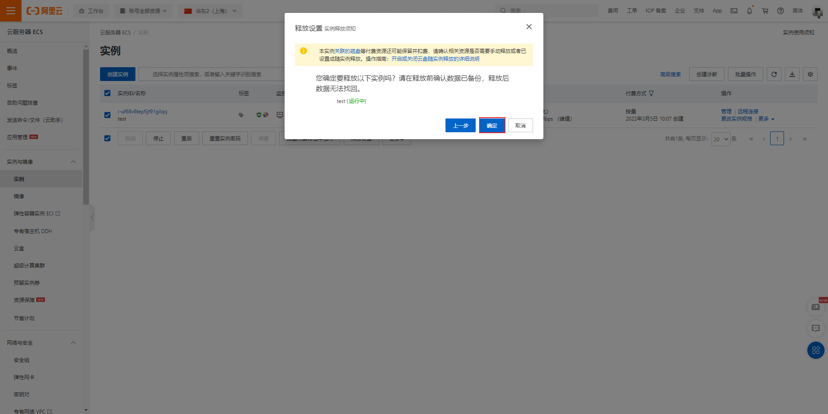This screenshot has width=828, height=414.
Task: Close the 释放设置 dialog with X
Action: tap(529, 27)
